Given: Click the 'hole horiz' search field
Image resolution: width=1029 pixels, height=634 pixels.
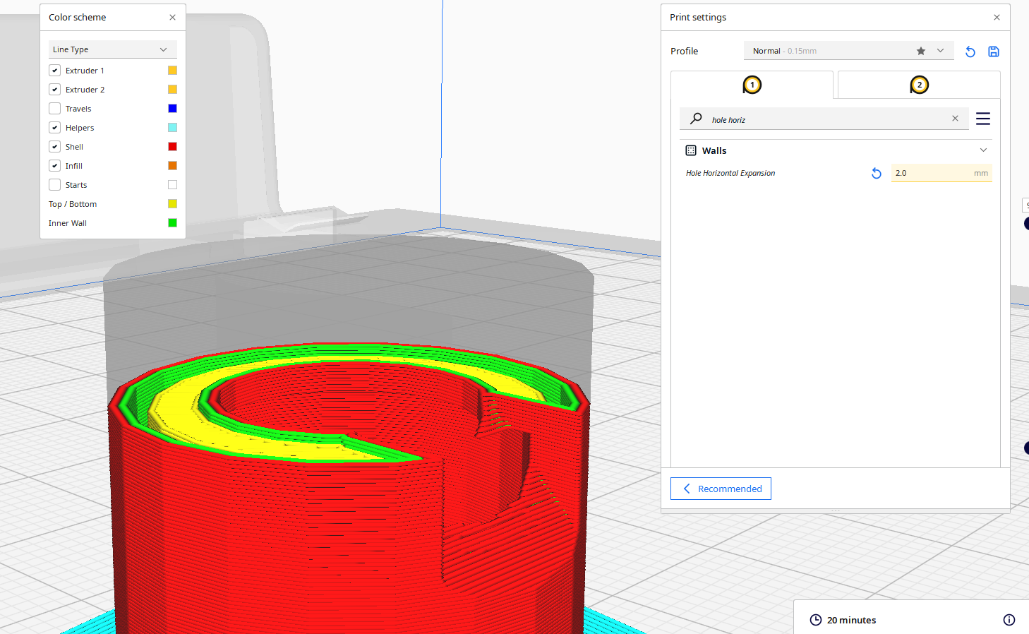Looking at the screenshot, I should tap(824, 119).
